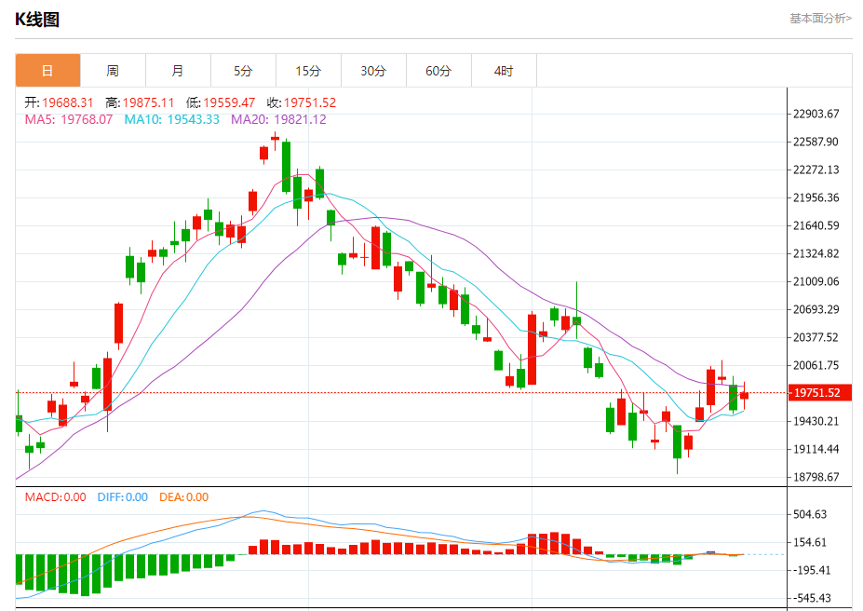Click the K线图 heading

click(37, 20)
